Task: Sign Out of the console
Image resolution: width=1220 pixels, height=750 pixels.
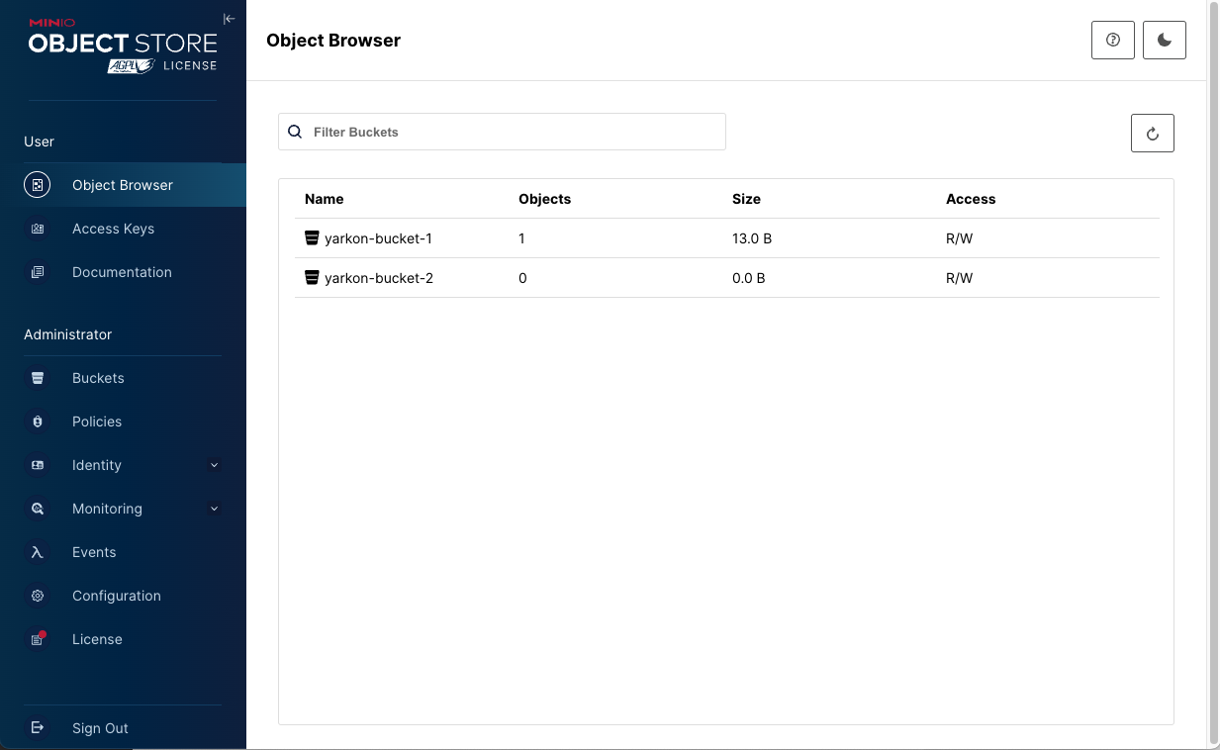Action: 100,728
